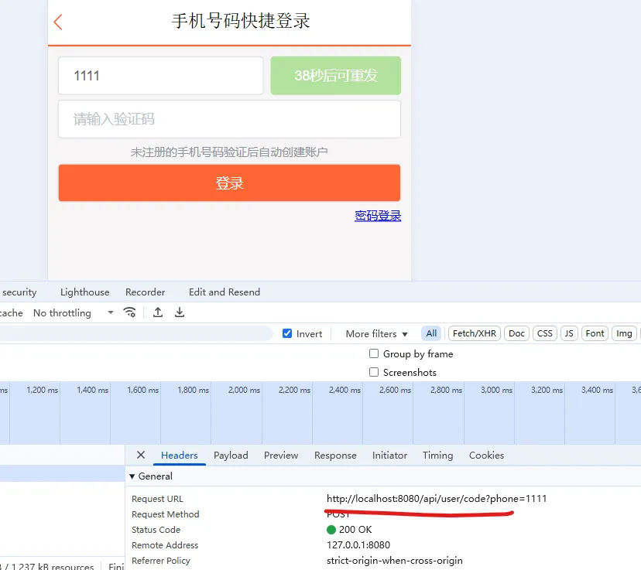
Task: Show the Cookies tab
Action: click(486, 456)
